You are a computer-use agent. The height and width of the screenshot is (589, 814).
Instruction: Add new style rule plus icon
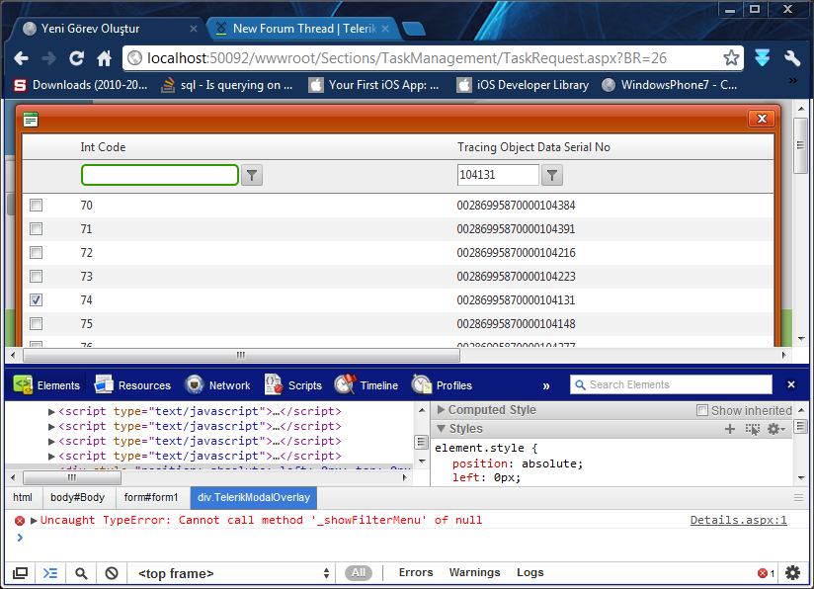click(730, 429)
